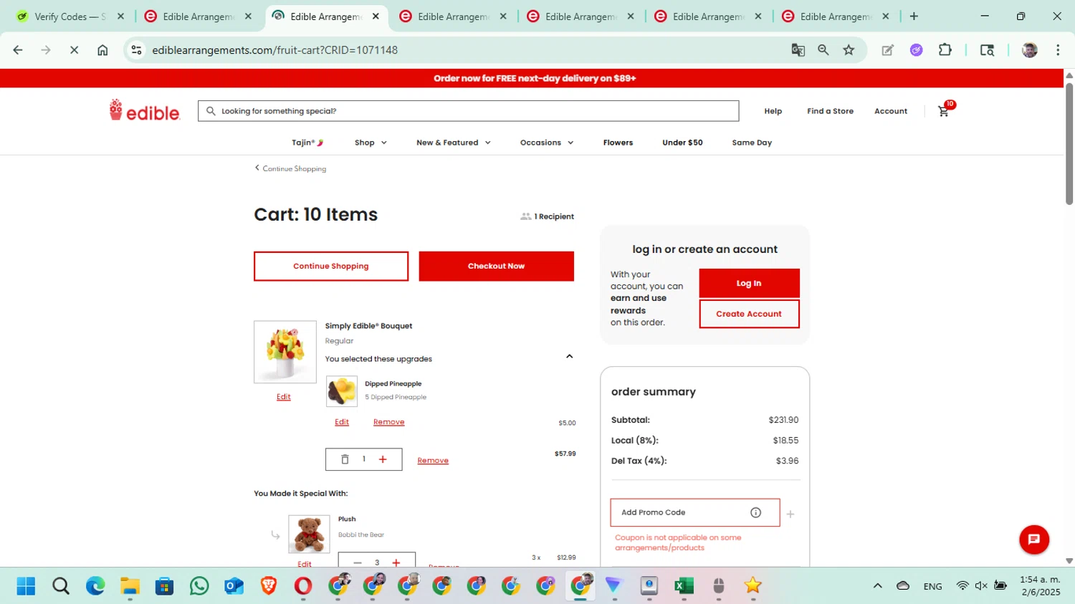The image size is (1075, 604).
Task: Open the Chrome profile avatar
Action: click(x=1030, y=50)
